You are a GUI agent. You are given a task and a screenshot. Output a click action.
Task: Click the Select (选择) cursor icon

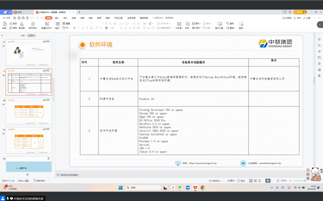tap(241, 24)
